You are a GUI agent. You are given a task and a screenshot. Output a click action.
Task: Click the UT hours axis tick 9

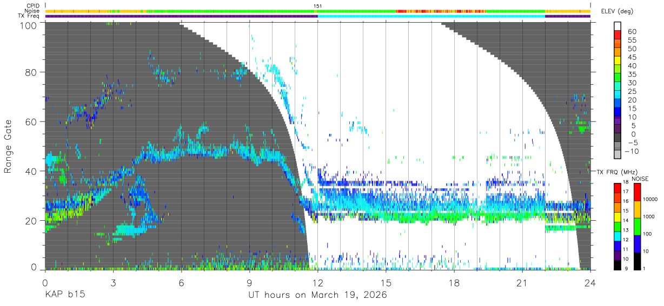(x=249, y=282)
